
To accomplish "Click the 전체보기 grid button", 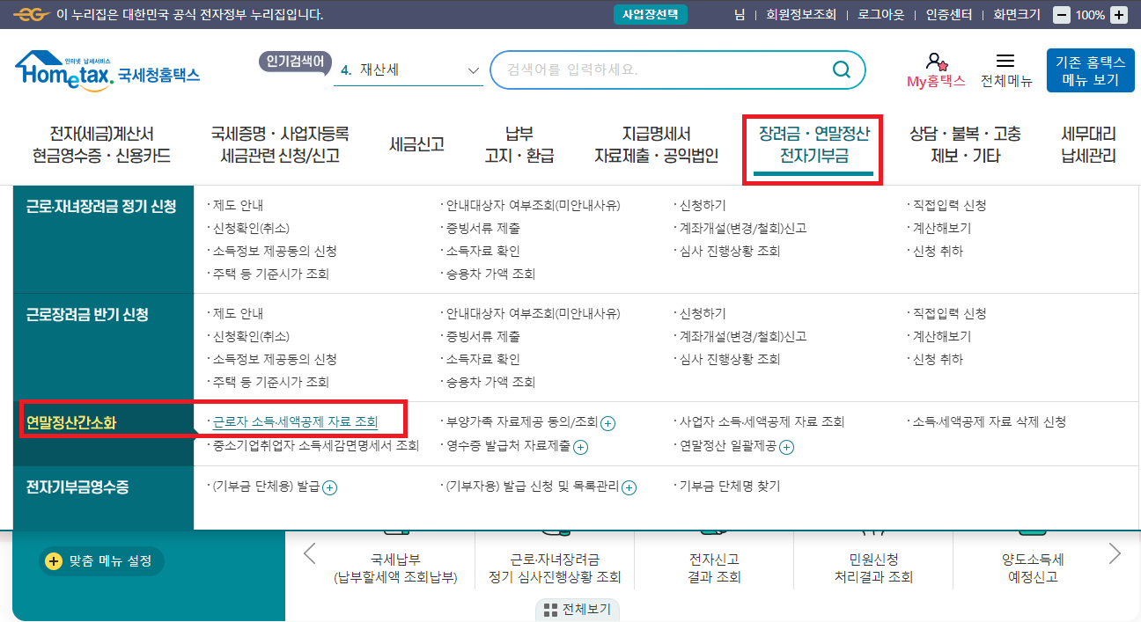I will 577,610.
